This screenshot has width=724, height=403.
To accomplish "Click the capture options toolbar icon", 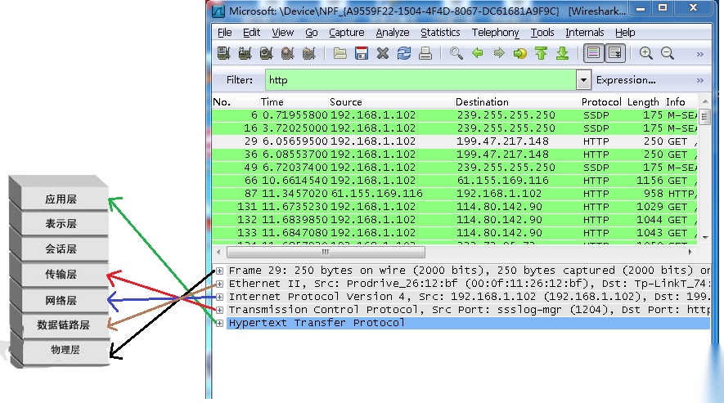I will click(245, 54).
